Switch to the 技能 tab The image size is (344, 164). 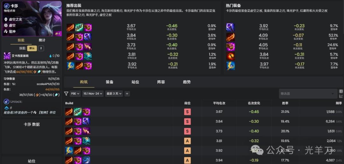point(21,40)
